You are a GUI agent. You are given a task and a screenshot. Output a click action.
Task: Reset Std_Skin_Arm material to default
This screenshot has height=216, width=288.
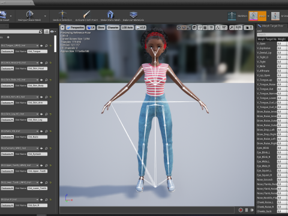[50, 97]
